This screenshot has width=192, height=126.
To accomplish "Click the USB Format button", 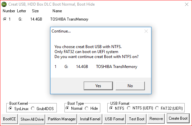I will pyautogui.click(x=115, y=119).
